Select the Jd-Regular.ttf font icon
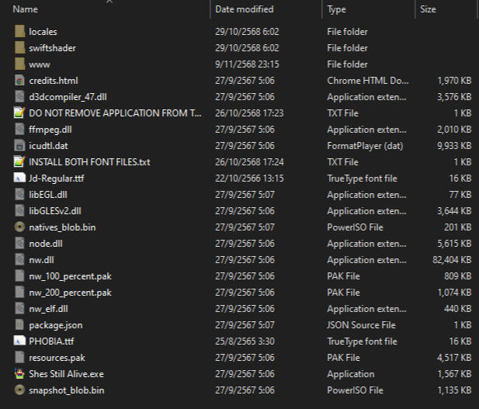Viewport: 479px width, 409px height. (19, 179)
